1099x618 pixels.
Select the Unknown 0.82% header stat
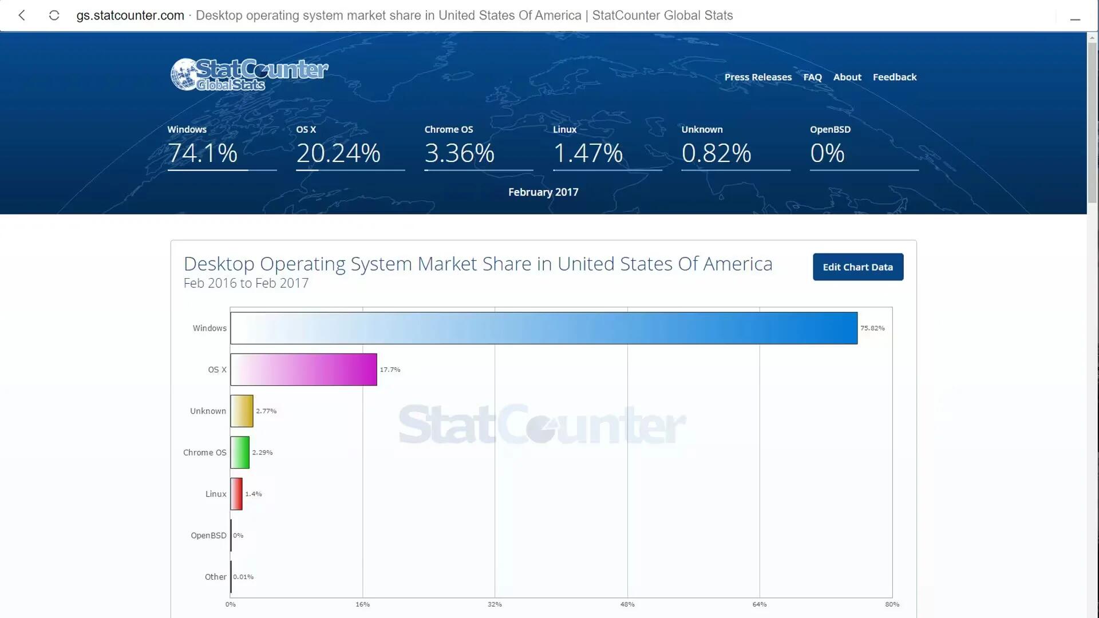736,148
